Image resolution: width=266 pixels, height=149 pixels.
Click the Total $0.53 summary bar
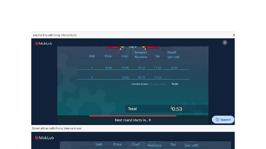click(167, 109)
